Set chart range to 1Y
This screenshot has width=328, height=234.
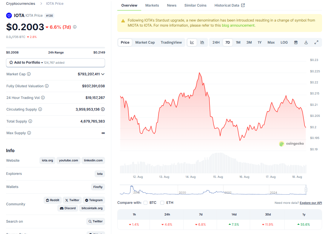coord(260,42)
